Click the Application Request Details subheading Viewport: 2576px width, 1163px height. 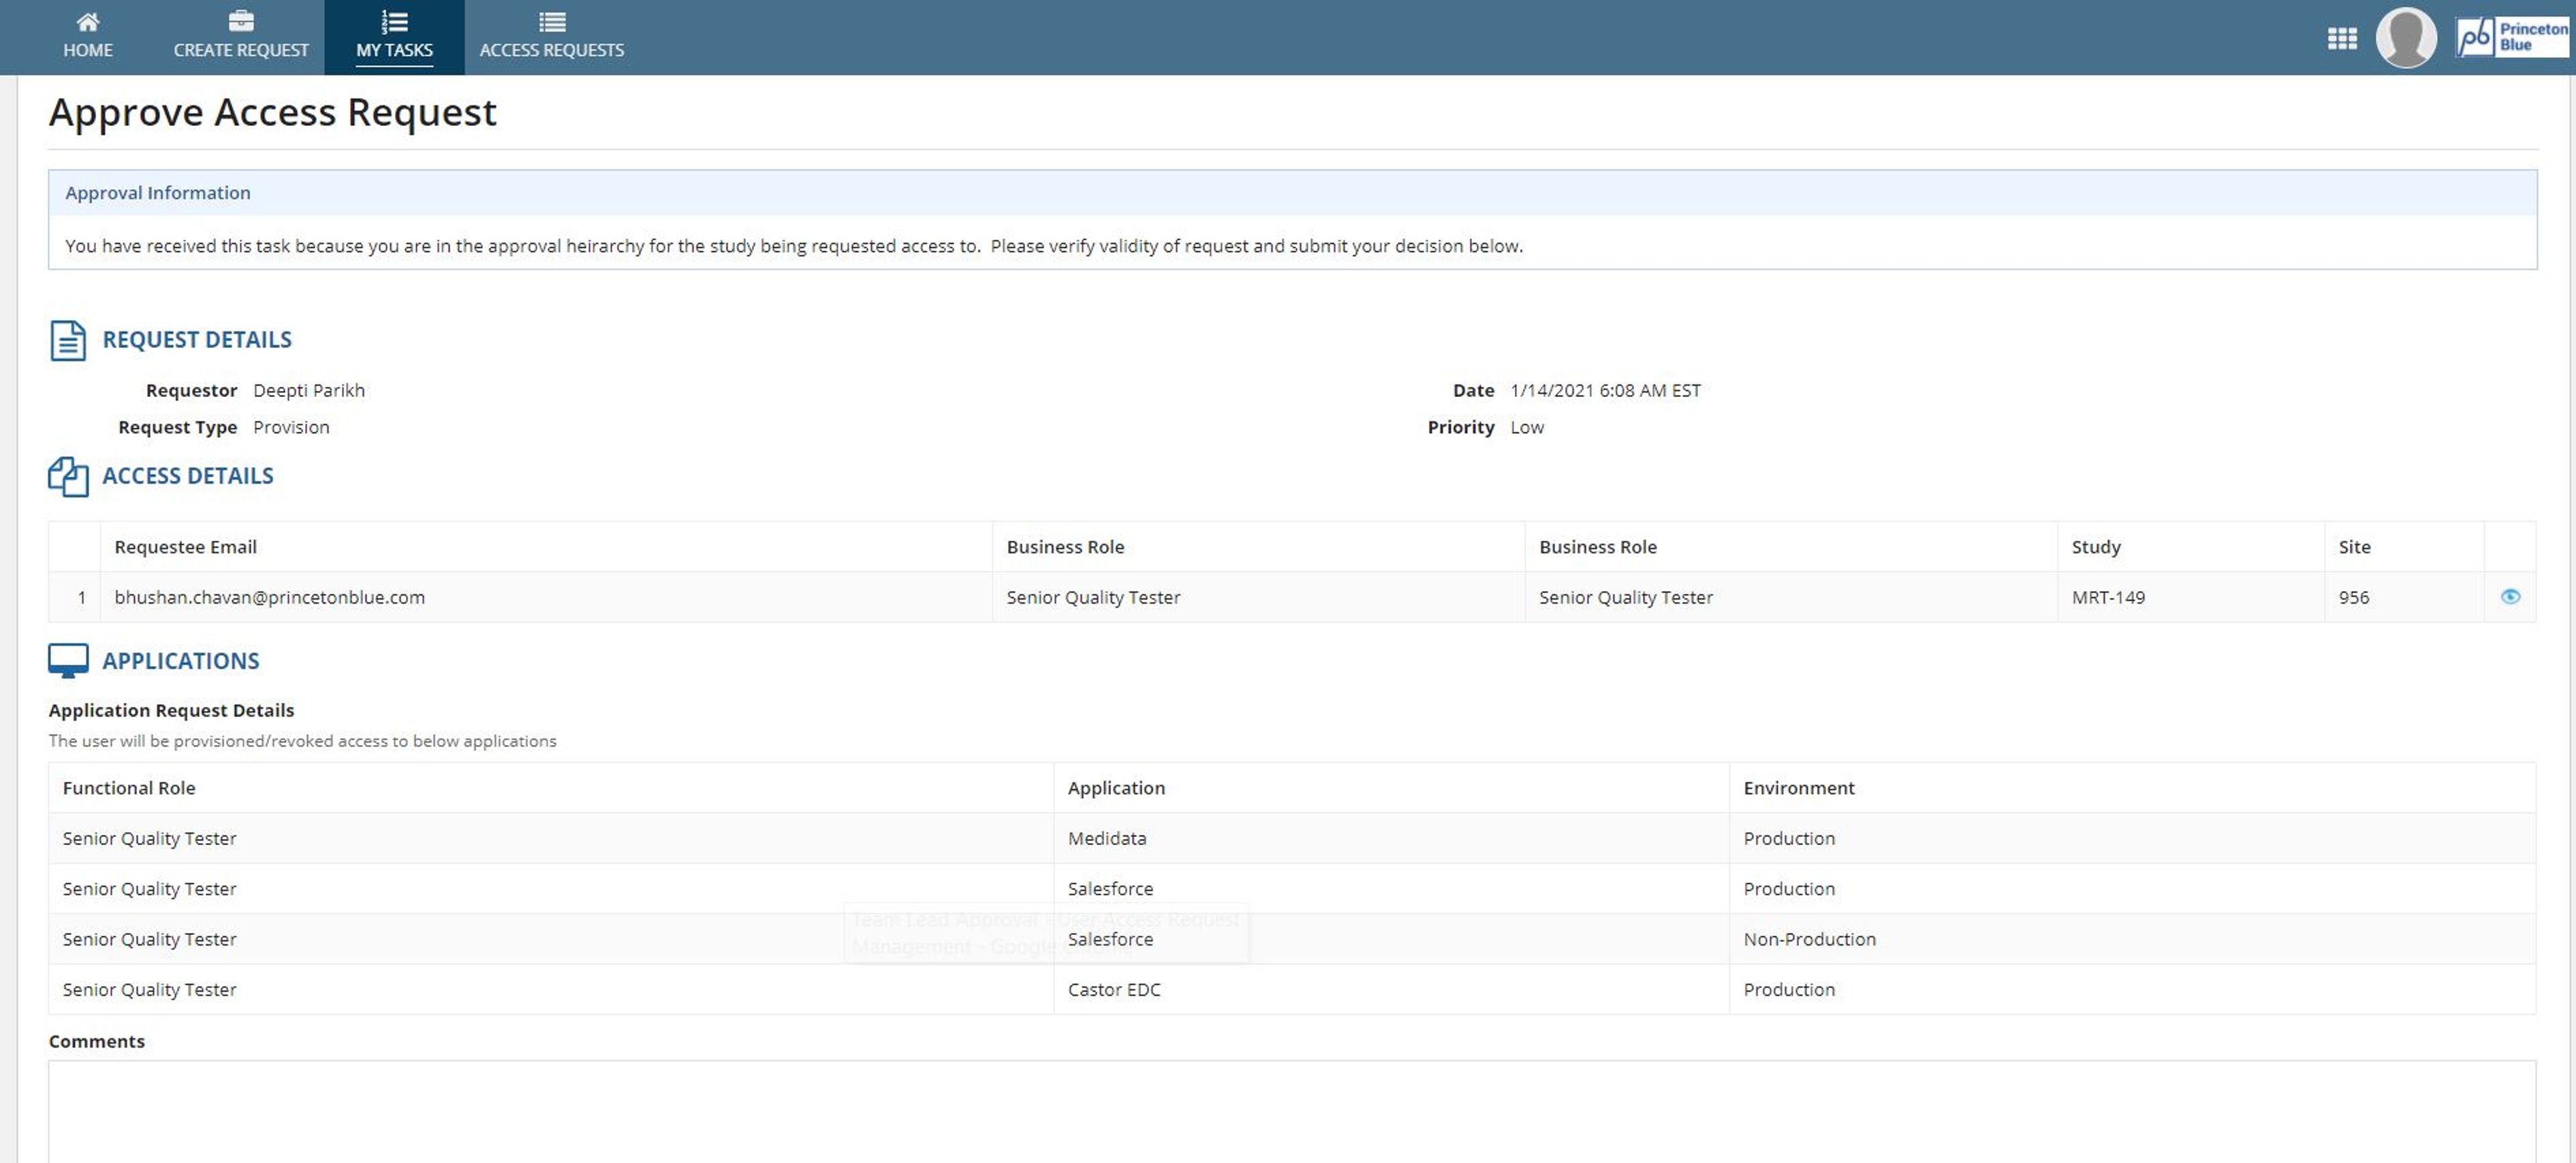click(x=171, y=710)
